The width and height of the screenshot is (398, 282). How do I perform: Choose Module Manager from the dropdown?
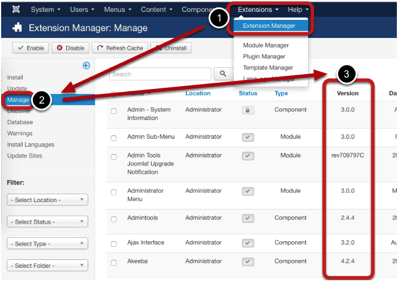point(266,45)
